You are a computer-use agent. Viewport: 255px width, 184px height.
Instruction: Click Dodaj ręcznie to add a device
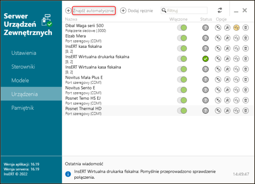tap(137, 11)
